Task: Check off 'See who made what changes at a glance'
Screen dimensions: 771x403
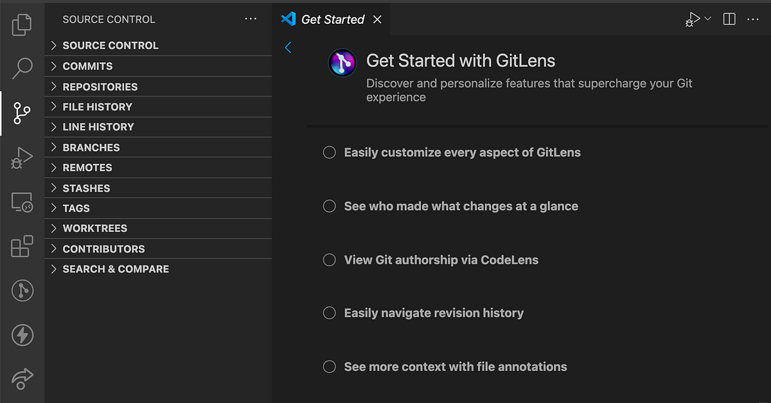Action: pyautogui.click(x=329, y=206)
